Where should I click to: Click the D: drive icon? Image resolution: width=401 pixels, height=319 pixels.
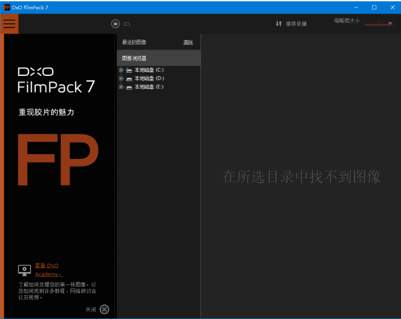pos(129,79)
